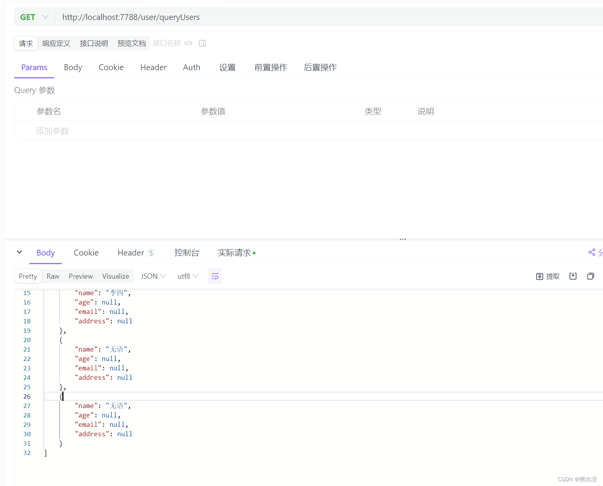Select Raw view mode

(53, 276)
